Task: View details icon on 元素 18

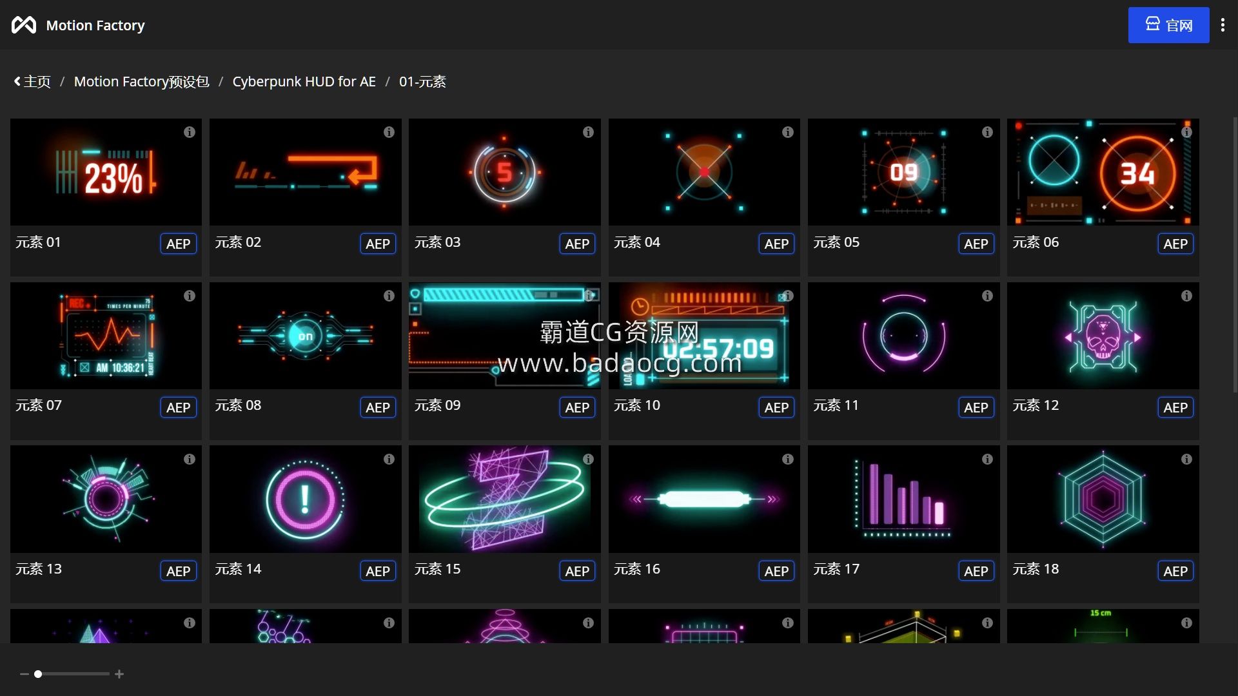Action: point(1186,459)
